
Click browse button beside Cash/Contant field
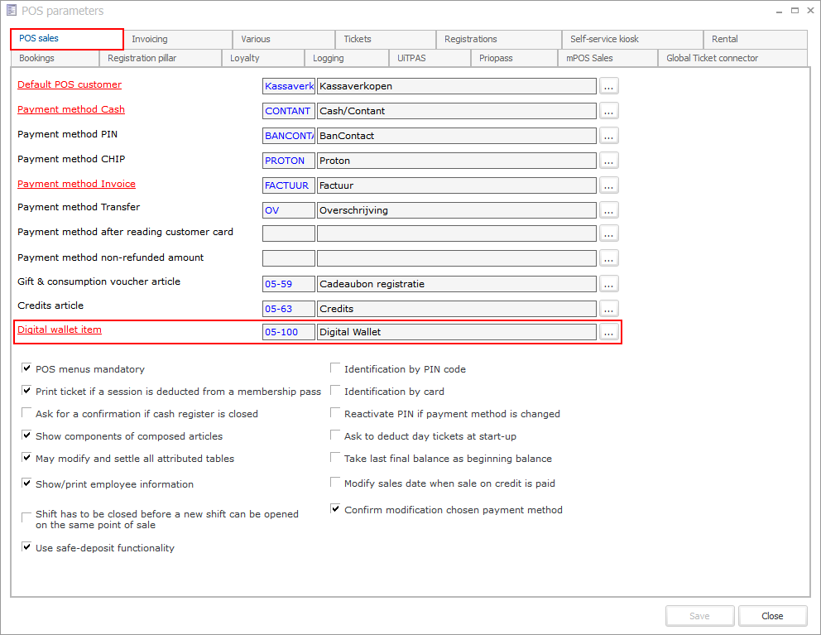[608, 111]
